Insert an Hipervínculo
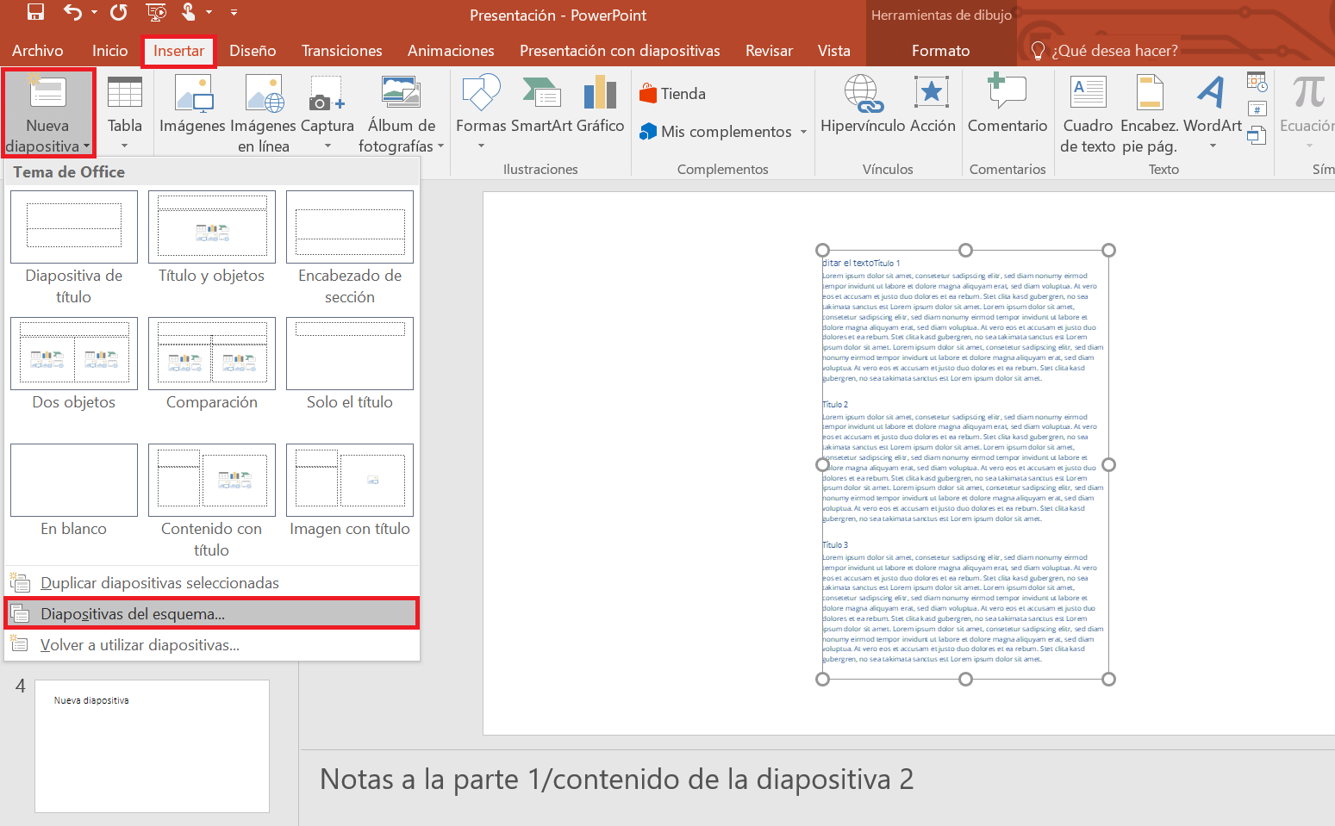The image size is (1335, 826). tap(863, 103)
